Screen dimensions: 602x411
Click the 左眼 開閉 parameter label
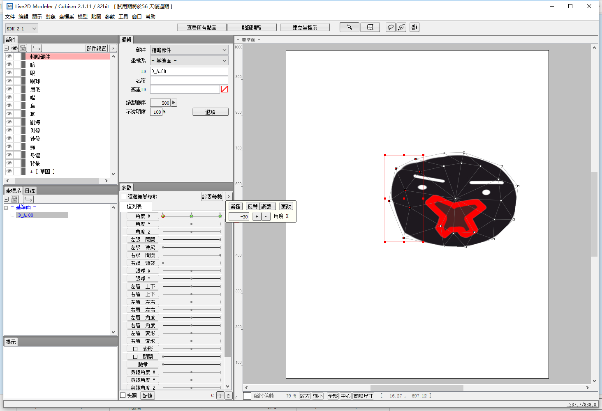pos(143,239)
